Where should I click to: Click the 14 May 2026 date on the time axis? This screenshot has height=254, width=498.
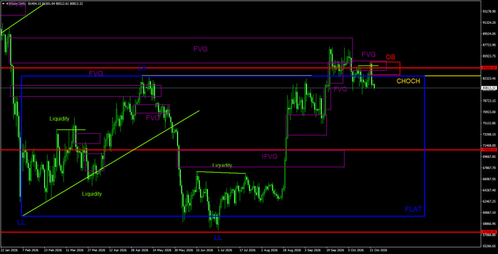click(x=161, y=250)
